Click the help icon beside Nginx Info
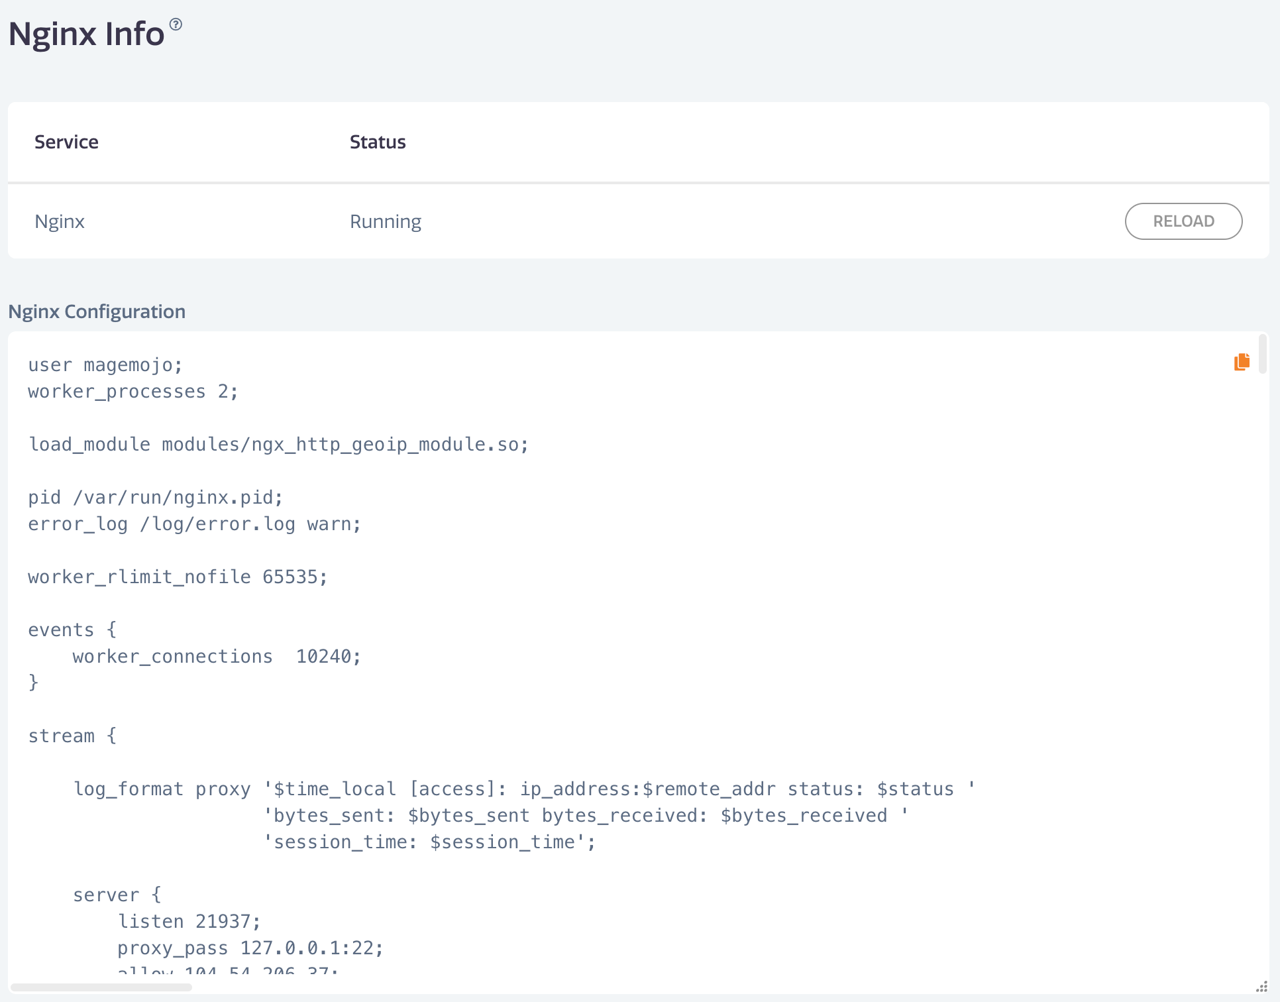1280x1002 pixels. 176,25
